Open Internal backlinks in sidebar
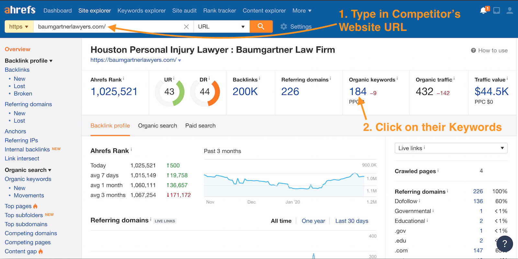518x259 pixels. pos(27,149)
